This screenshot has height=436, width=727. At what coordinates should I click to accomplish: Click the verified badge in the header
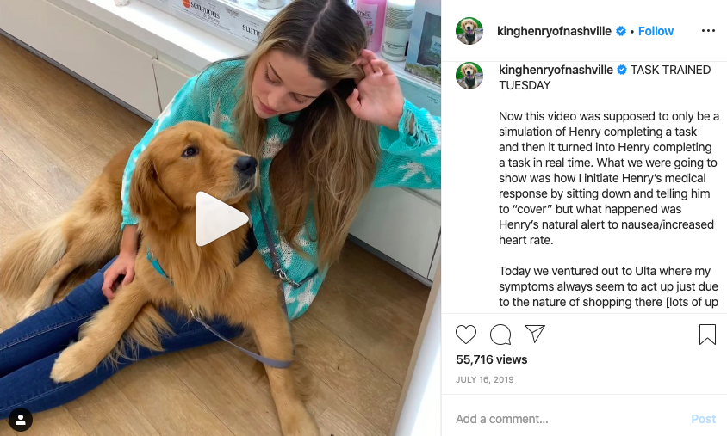[x=621, y=31]
